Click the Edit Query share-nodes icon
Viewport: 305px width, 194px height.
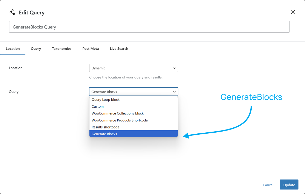12,12
